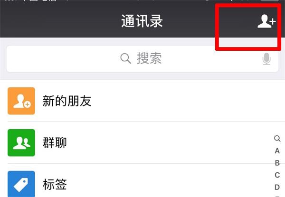This screenshot has height=197, width=285.
Task: Select the 新的朋友 label
Action: tap(67, 101)
